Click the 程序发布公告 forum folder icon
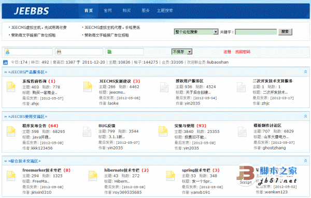The height and width of the screenshot is (198, 311). click(x=11, y=131)
